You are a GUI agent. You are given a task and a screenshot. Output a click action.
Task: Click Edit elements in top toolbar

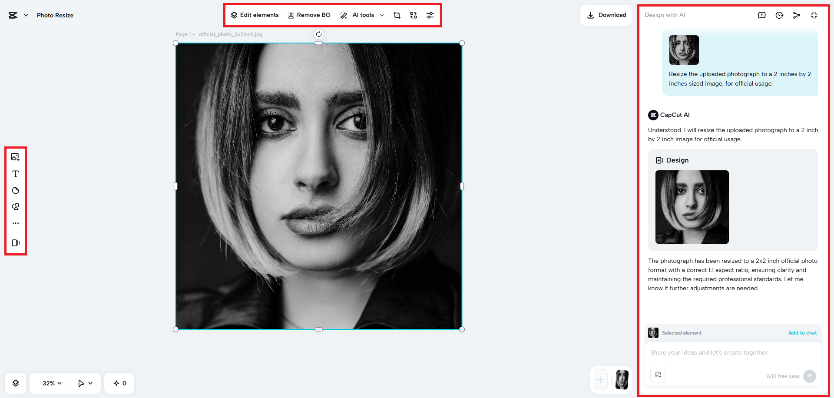pyautogui.click(x=255, y=15)
